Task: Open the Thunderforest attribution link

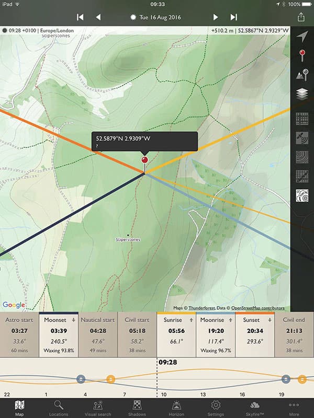Action: point(201,308)
